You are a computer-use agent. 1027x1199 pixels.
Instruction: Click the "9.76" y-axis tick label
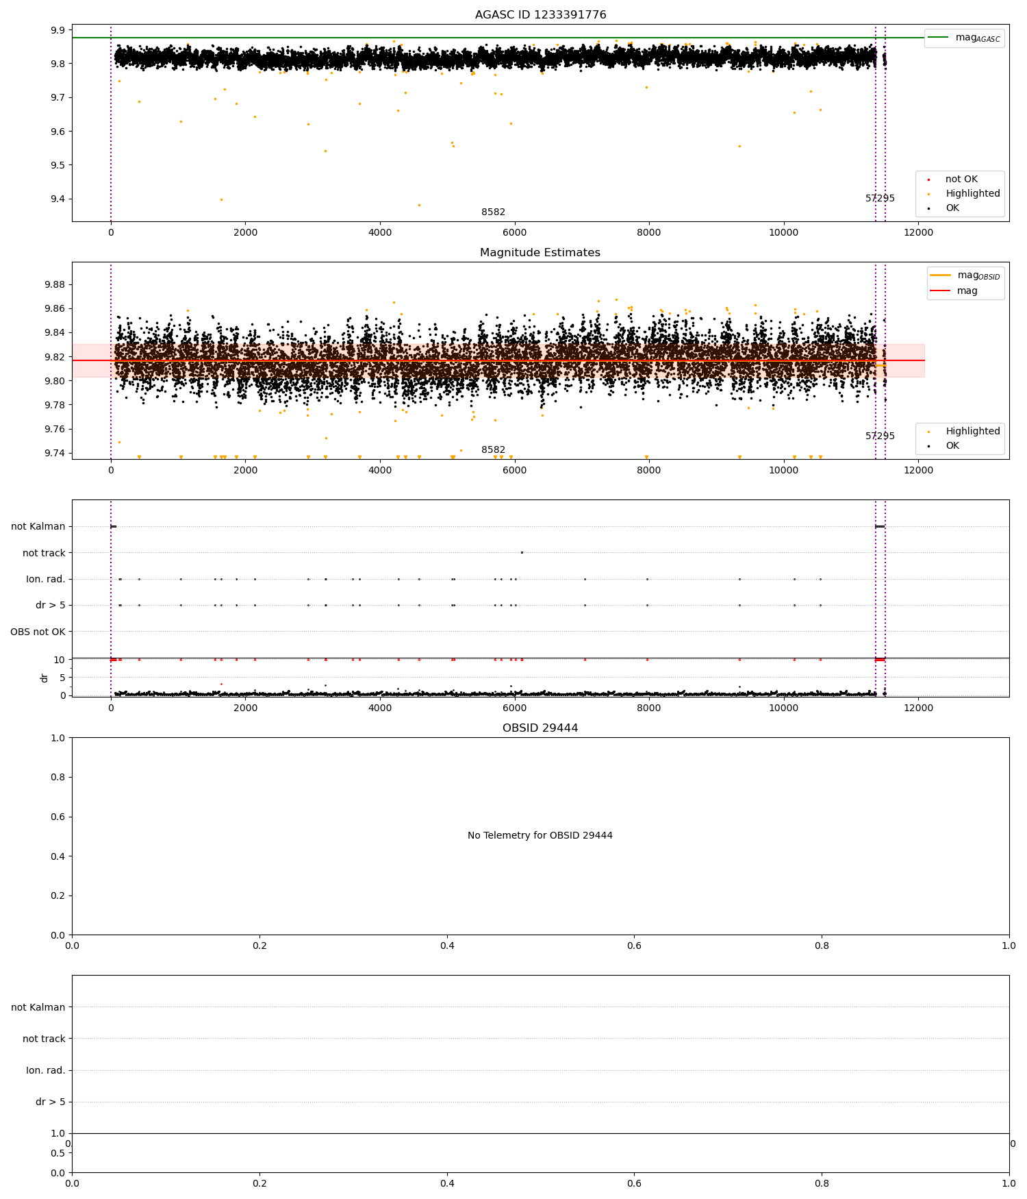pyautogui.click(x=55, y=430)
